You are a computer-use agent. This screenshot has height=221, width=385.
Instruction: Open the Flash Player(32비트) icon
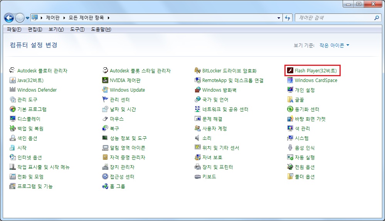[290, 71]
